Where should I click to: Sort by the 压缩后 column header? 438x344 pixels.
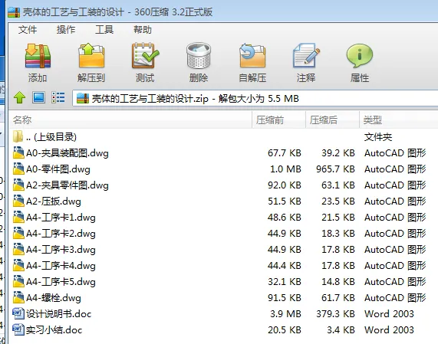(332, 120)
